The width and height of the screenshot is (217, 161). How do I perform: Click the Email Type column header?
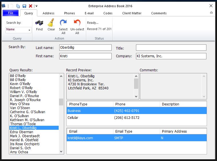point(137,131)
